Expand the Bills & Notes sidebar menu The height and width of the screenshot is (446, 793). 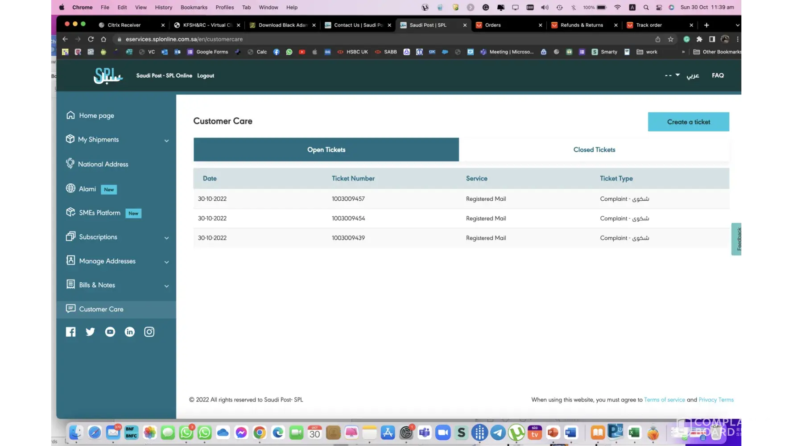(166, 286)
